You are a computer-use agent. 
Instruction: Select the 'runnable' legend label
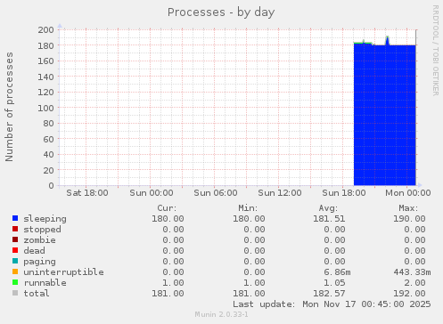45,283
